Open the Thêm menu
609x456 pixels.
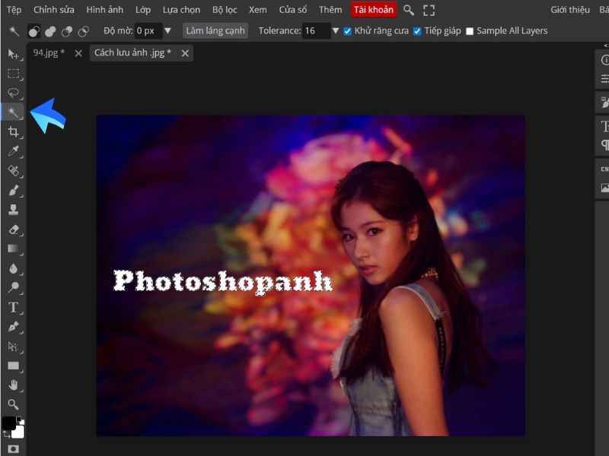[330, 10]
